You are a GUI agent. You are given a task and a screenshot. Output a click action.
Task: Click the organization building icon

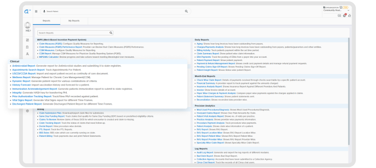pos(324,7)
